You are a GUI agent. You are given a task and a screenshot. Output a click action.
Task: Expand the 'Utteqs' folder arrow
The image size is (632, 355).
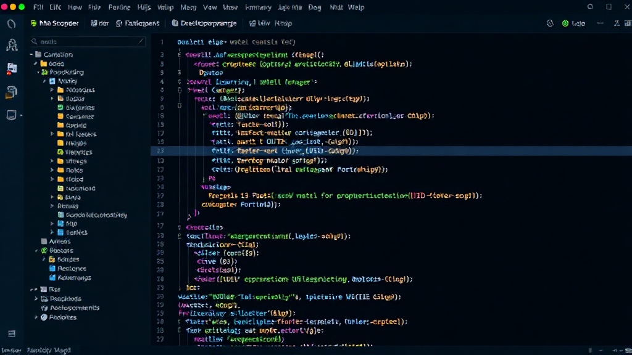click(x=52, y=161)
